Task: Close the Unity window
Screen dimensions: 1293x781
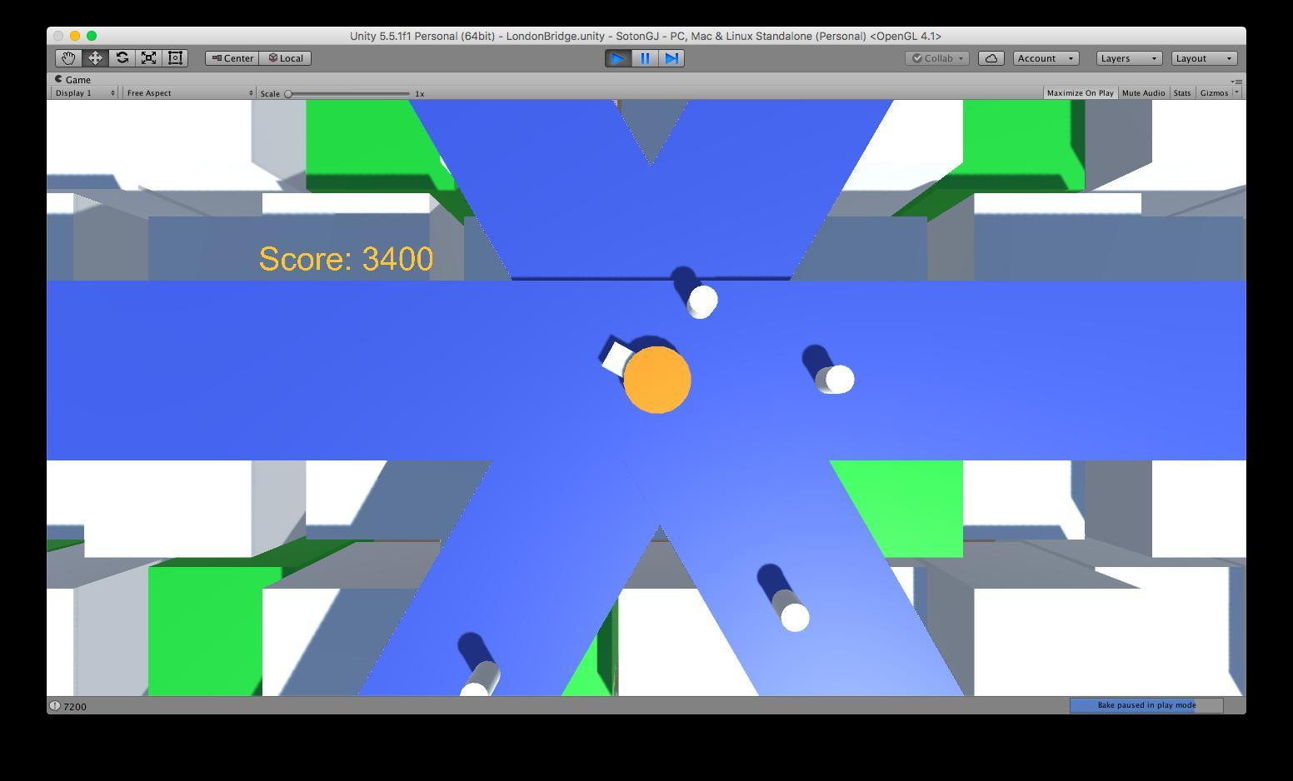Action: 58,36
